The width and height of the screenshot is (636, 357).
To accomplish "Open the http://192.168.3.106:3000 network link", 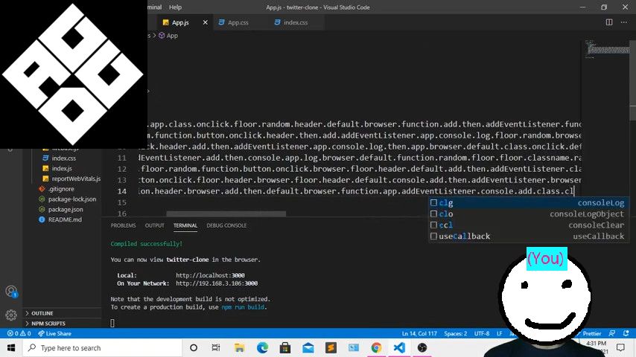I will click(x=217, y=283).
